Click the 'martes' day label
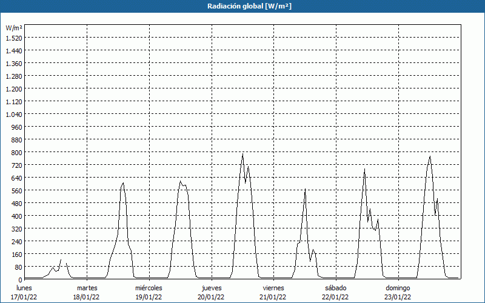Image resolution: width=485 pixels, height=303 pixels. [87, 288]
